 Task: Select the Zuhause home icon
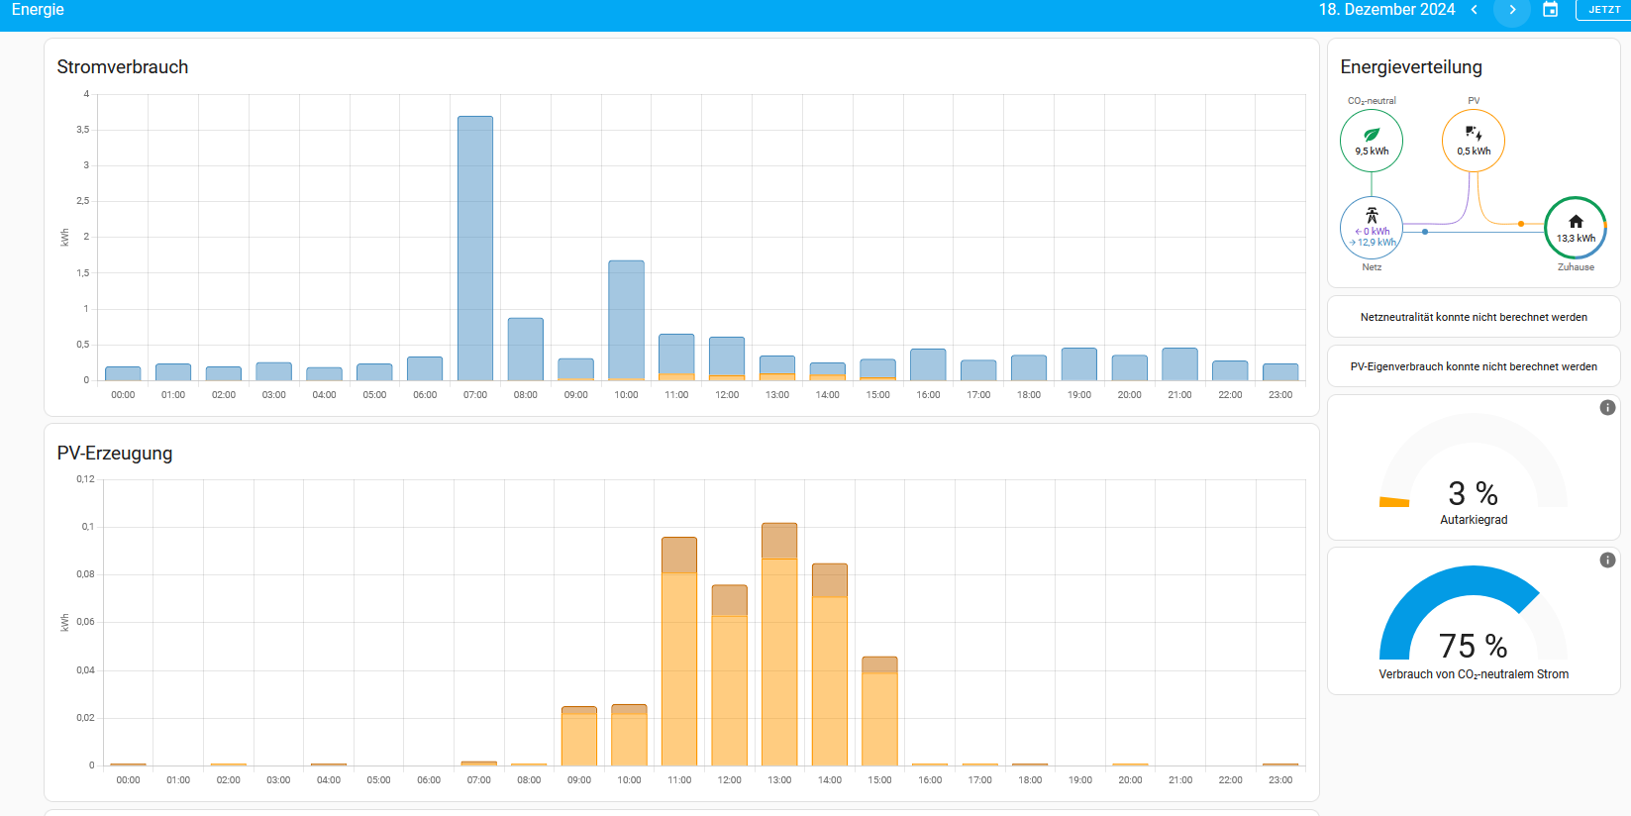[x=1576, y=222]
